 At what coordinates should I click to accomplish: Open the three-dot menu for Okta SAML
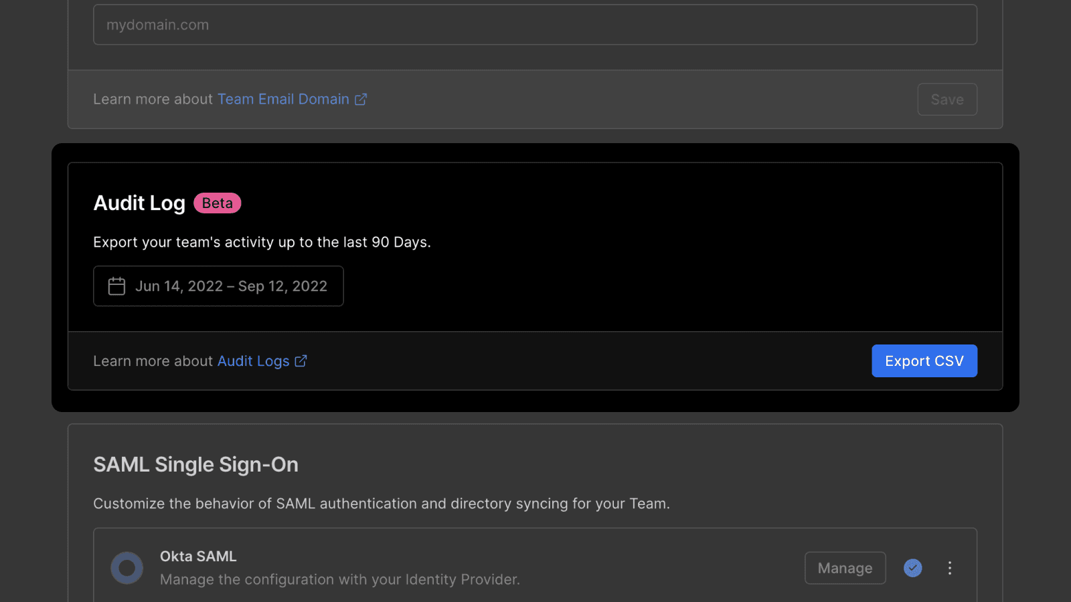coord(949,568)
